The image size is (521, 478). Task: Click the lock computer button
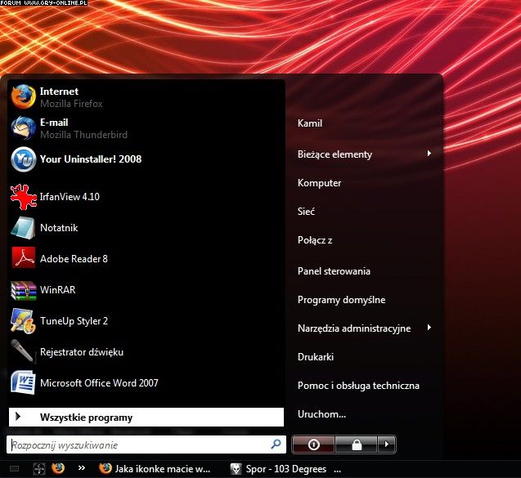[357, 444]
